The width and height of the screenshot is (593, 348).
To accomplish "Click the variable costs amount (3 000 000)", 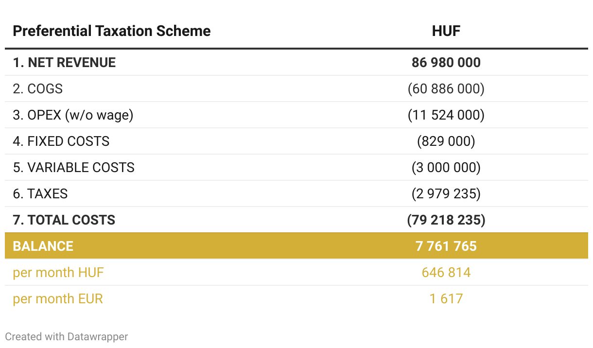I will tap(446, 168).
